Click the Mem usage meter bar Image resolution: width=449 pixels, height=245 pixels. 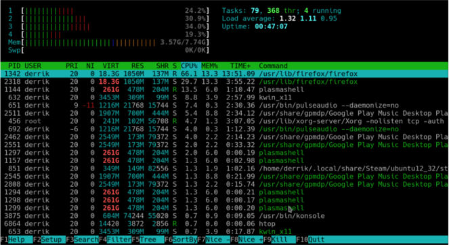116,43
